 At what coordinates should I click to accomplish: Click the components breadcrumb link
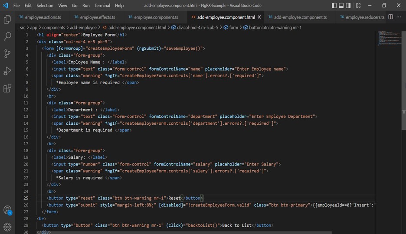coord(53,27)
